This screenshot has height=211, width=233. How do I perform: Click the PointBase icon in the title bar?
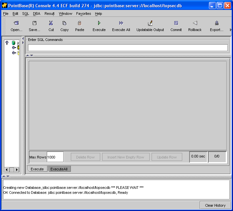coord(5,6)
